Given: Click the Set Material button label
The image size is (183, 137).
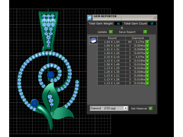Looking at the screenshot, I should 139,108.
